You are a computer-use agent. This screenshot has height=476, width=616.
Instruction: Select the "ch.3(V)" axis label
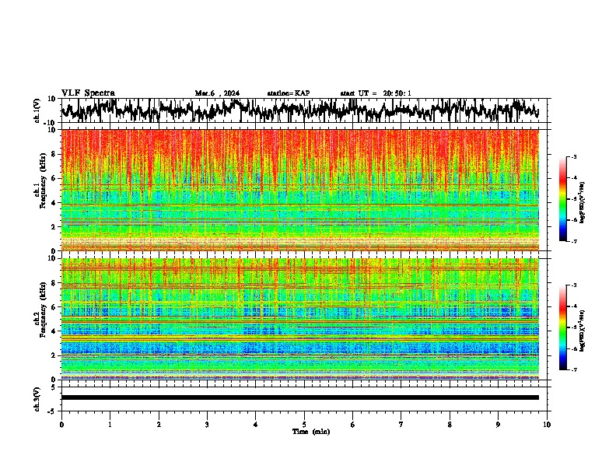click(37, 399)
